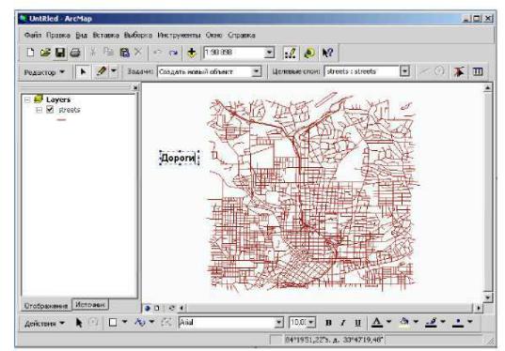Open the ArcToolbox icon
505x351 pixels.
point(309,53)
